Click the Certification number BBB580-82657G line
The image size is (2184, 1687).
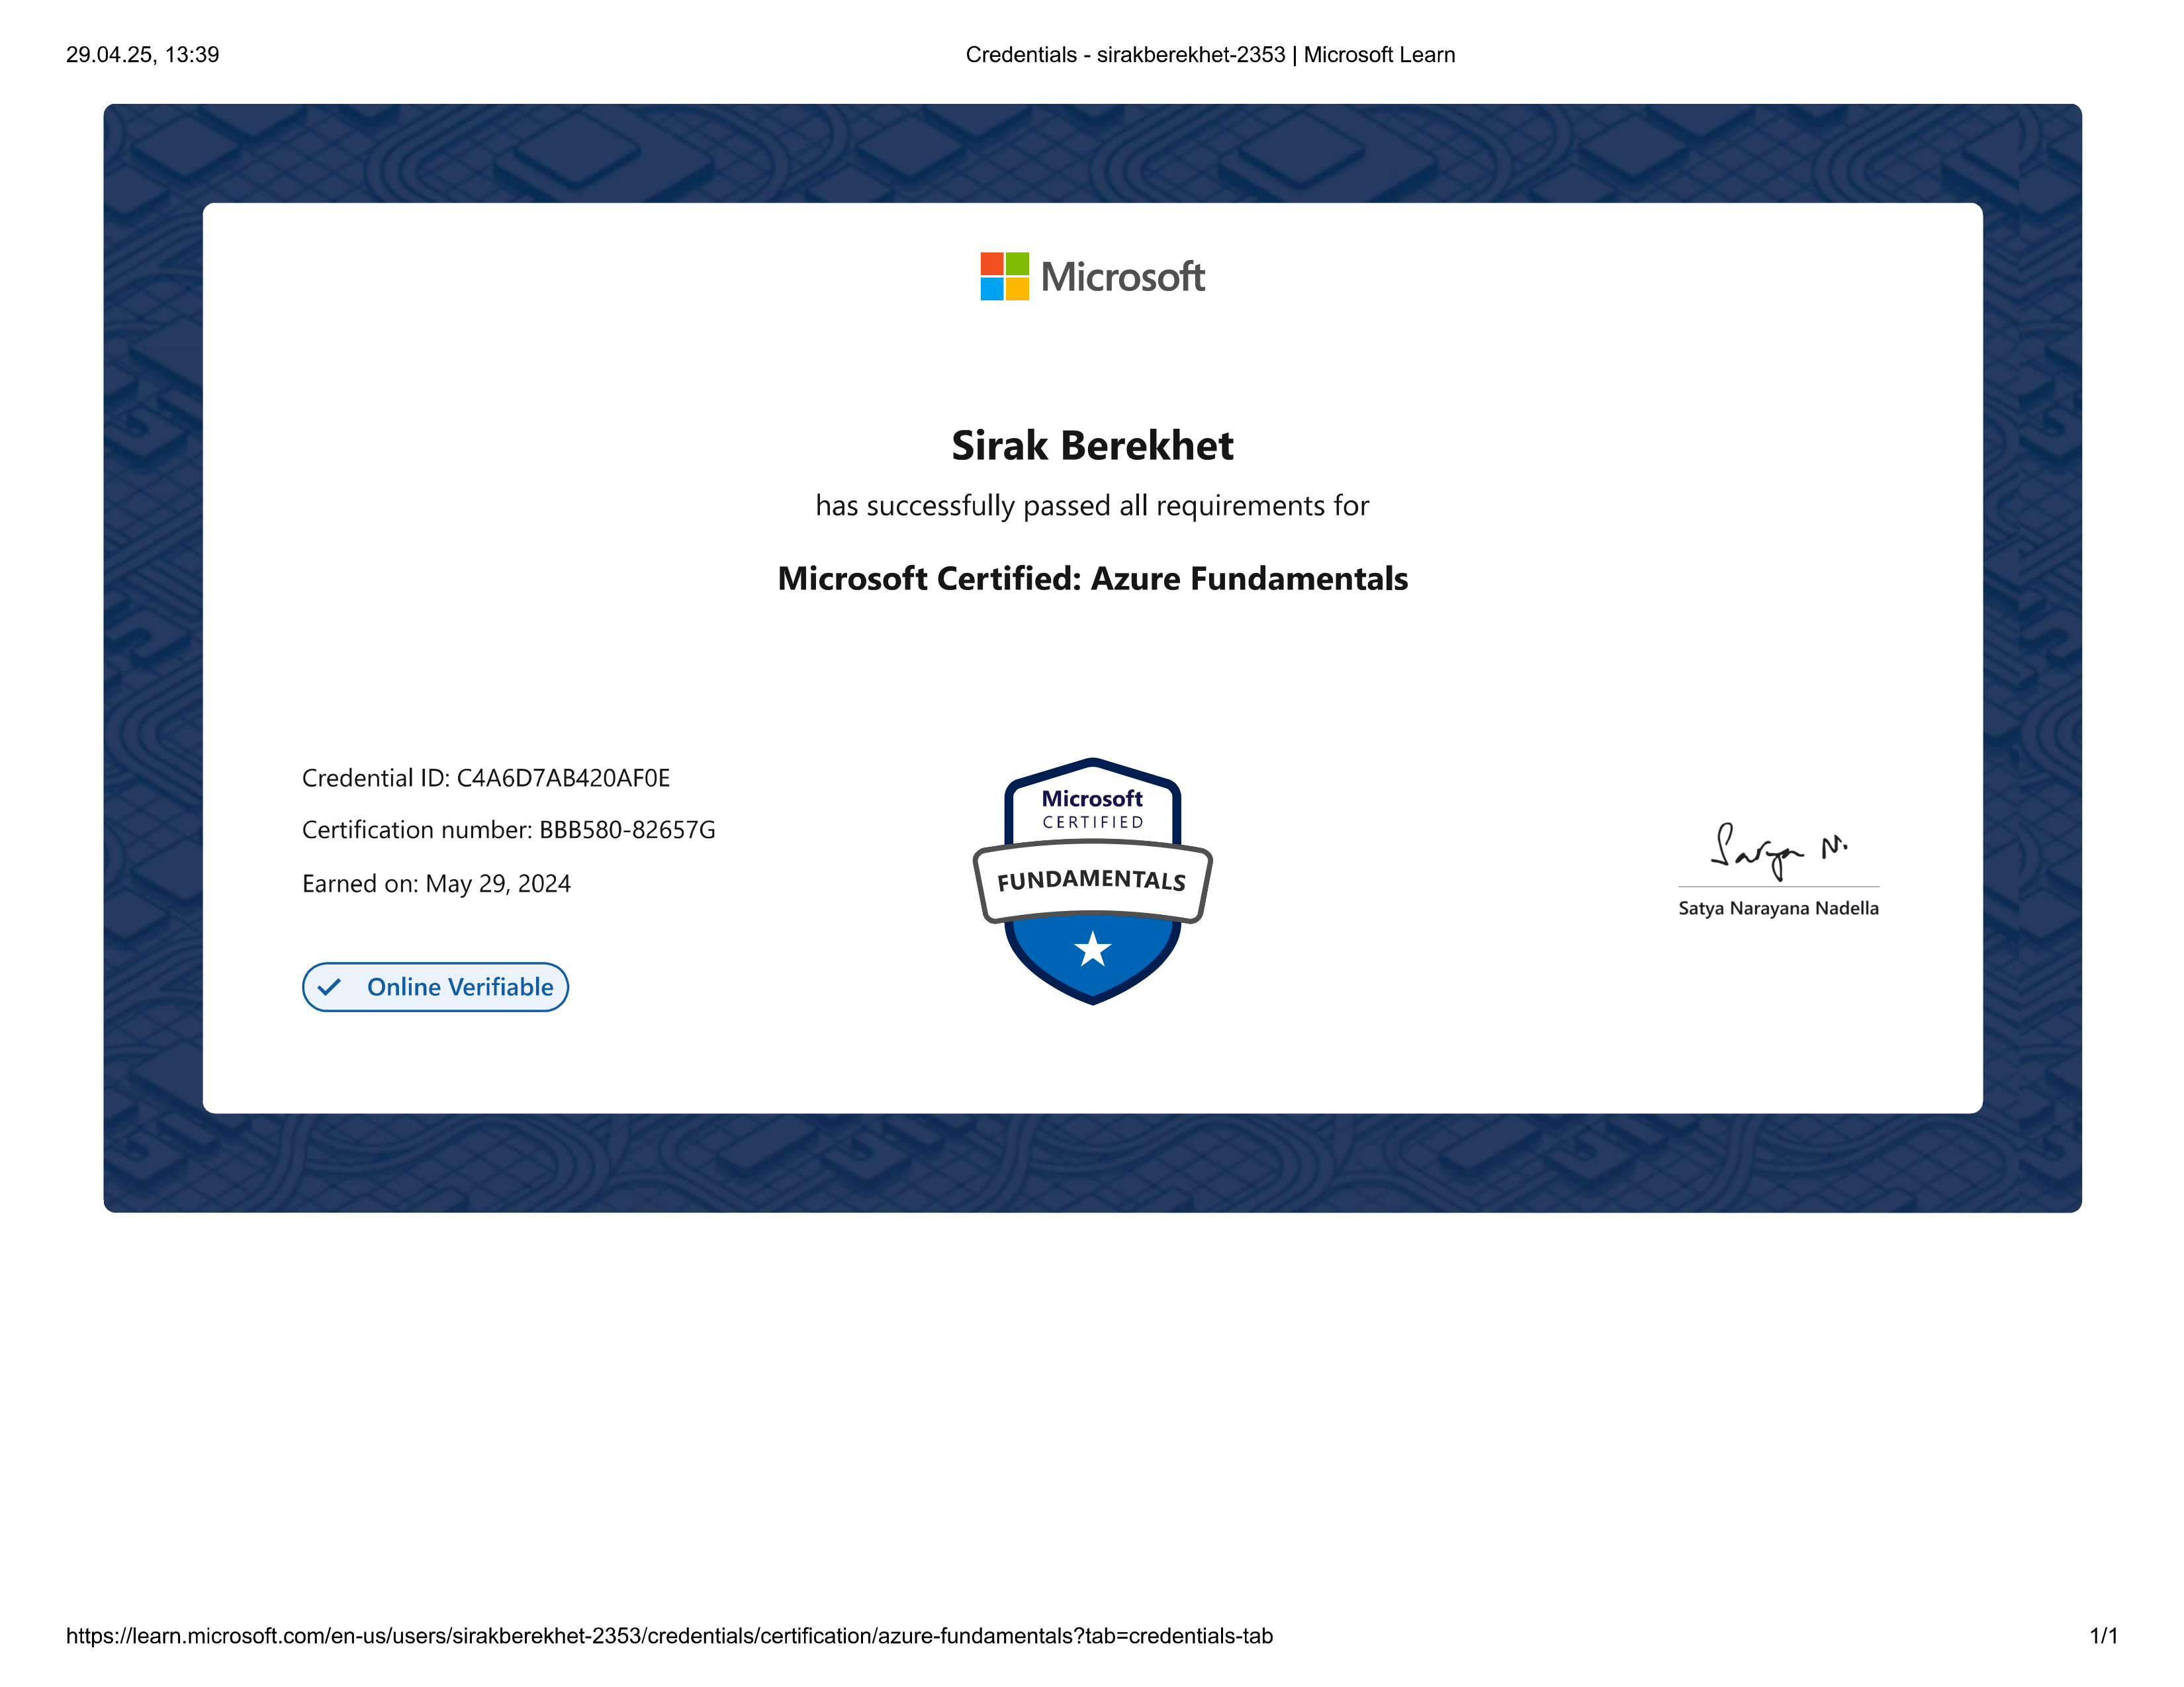click(x=509, y=830)
